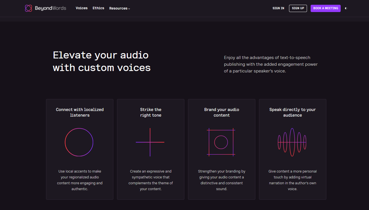Toggle the dark/light theme switch

point(346,8)
